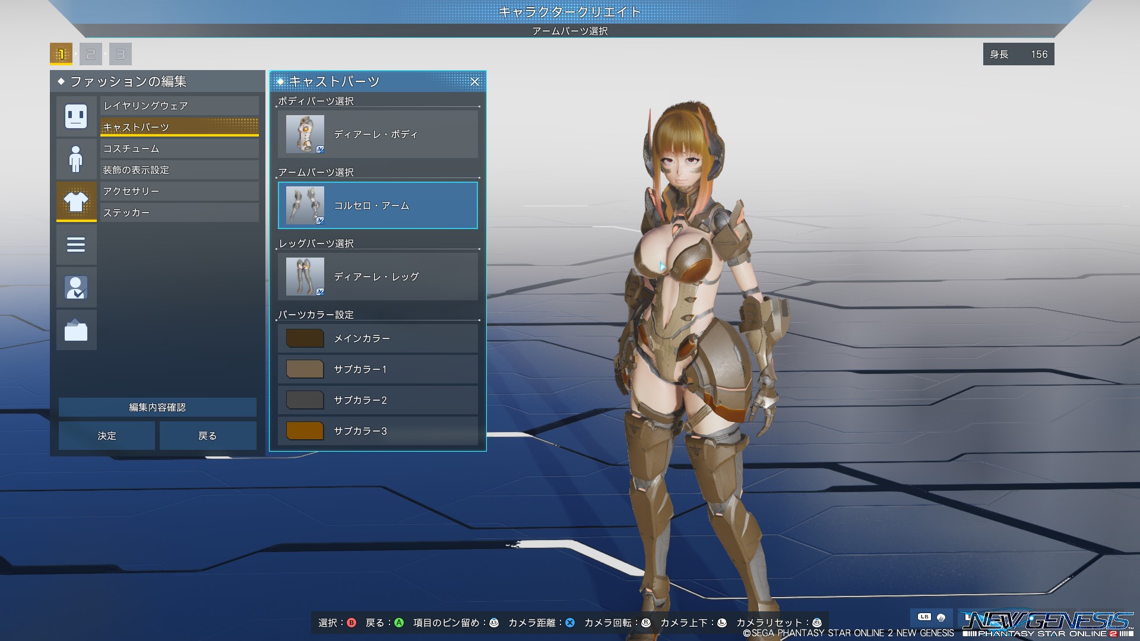Screen dimensions: 1140x641
Task: Click the stick icon next to 項目のピン留め
Action: (x=494, y=623)
